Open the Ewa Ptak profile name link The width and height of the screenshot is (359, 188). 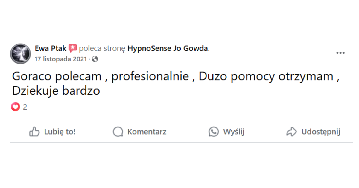click(x=51, y=48)
